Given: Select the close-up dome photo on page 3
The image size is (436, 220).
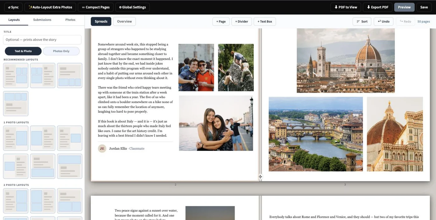Looking at the screenshot, I should tap(395, 134).
